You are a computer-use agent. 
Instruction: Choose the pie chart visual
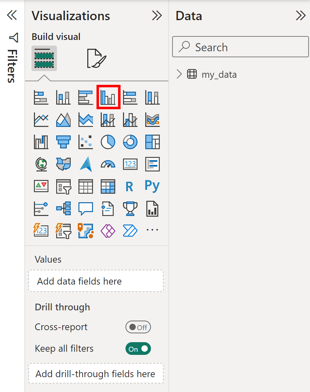pyautogui.click(x=108, y=142)
